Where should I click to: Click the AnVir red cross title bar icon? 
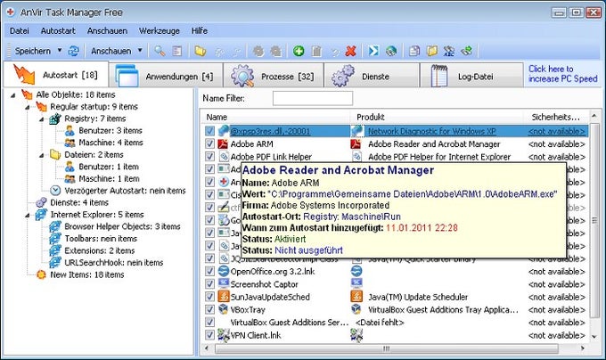(x=11, y=12)
